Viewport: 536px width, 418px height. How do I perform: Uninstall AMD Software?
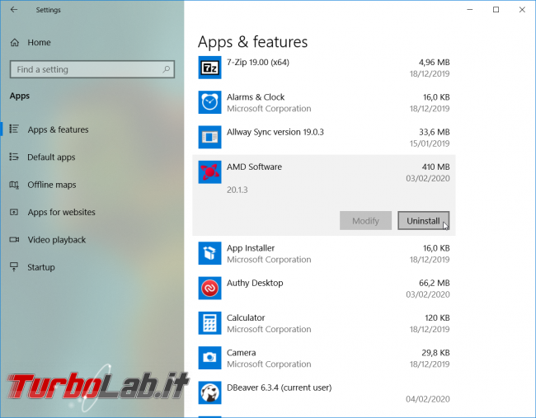[423, 221]
